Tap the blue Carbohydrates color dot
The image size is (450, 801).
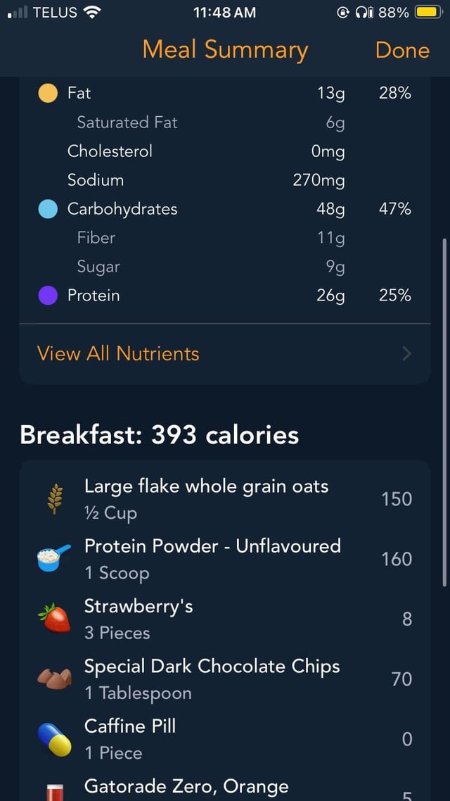click(48, 209)
